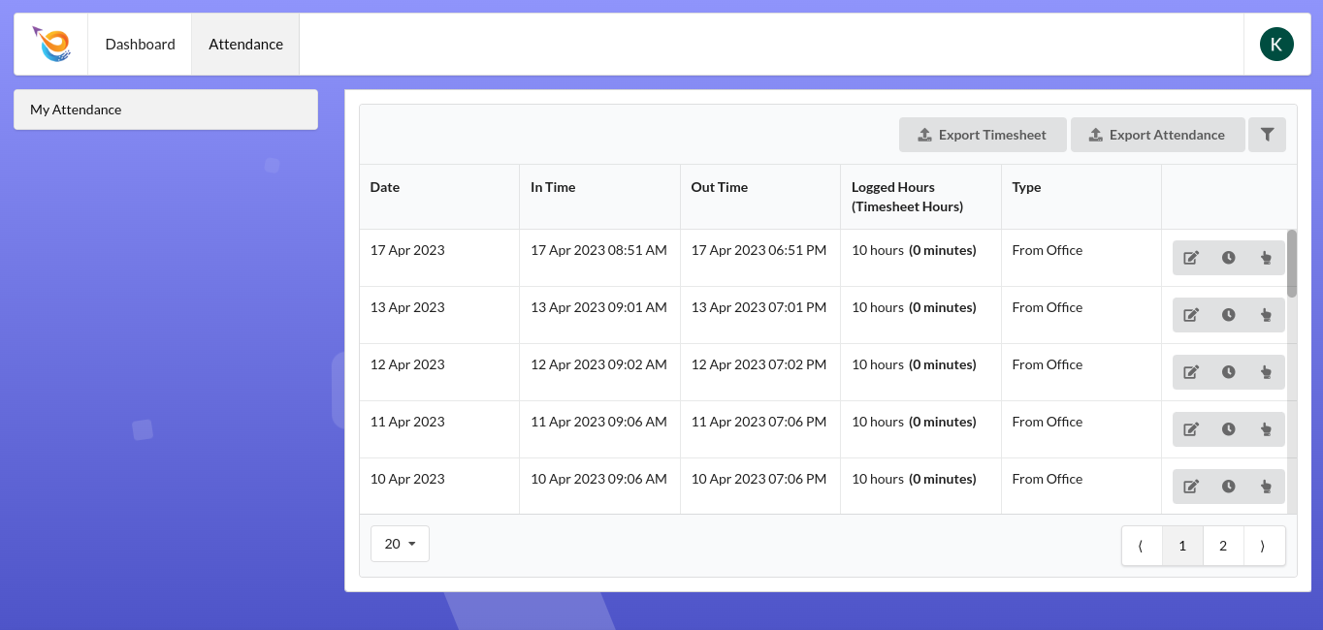The width and height of the screenshot is (1323, 630).
Task: Click the edit icon for 17 Apr 2023
Action: tap(1191, 258)
